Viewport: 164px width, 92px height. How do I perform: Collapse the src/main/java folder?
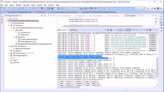[9, 26]
